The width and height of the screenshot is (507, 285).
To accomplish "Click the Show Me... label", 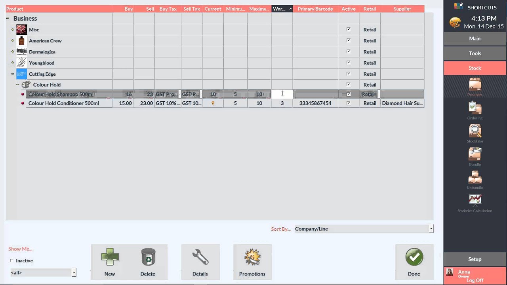I will pos(20,249).
